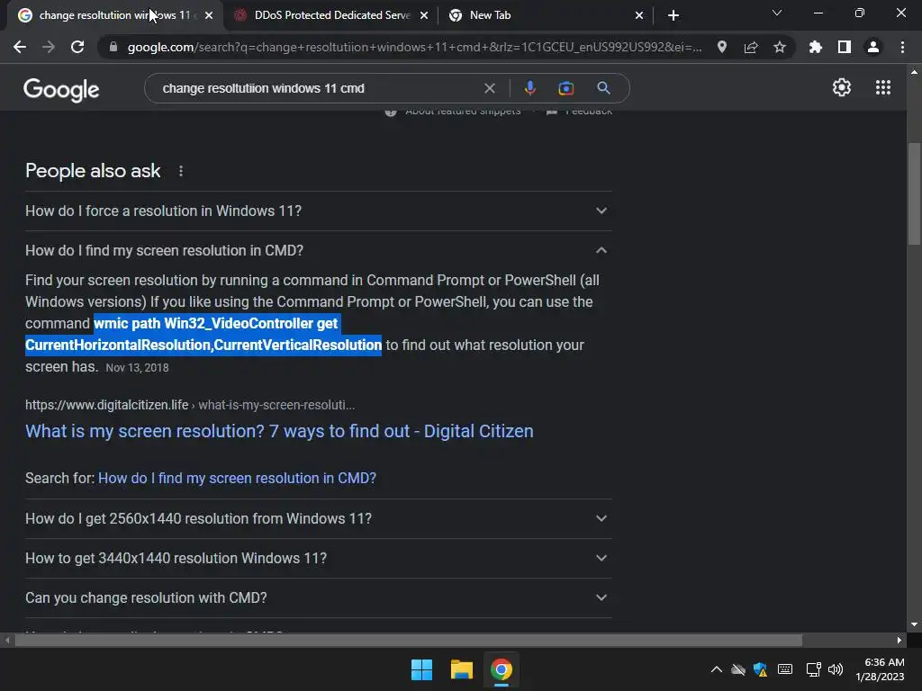Search by image with camera icon
Image resolution: width=922 pixels, height=691 pixels.
[x=565, y=88]
